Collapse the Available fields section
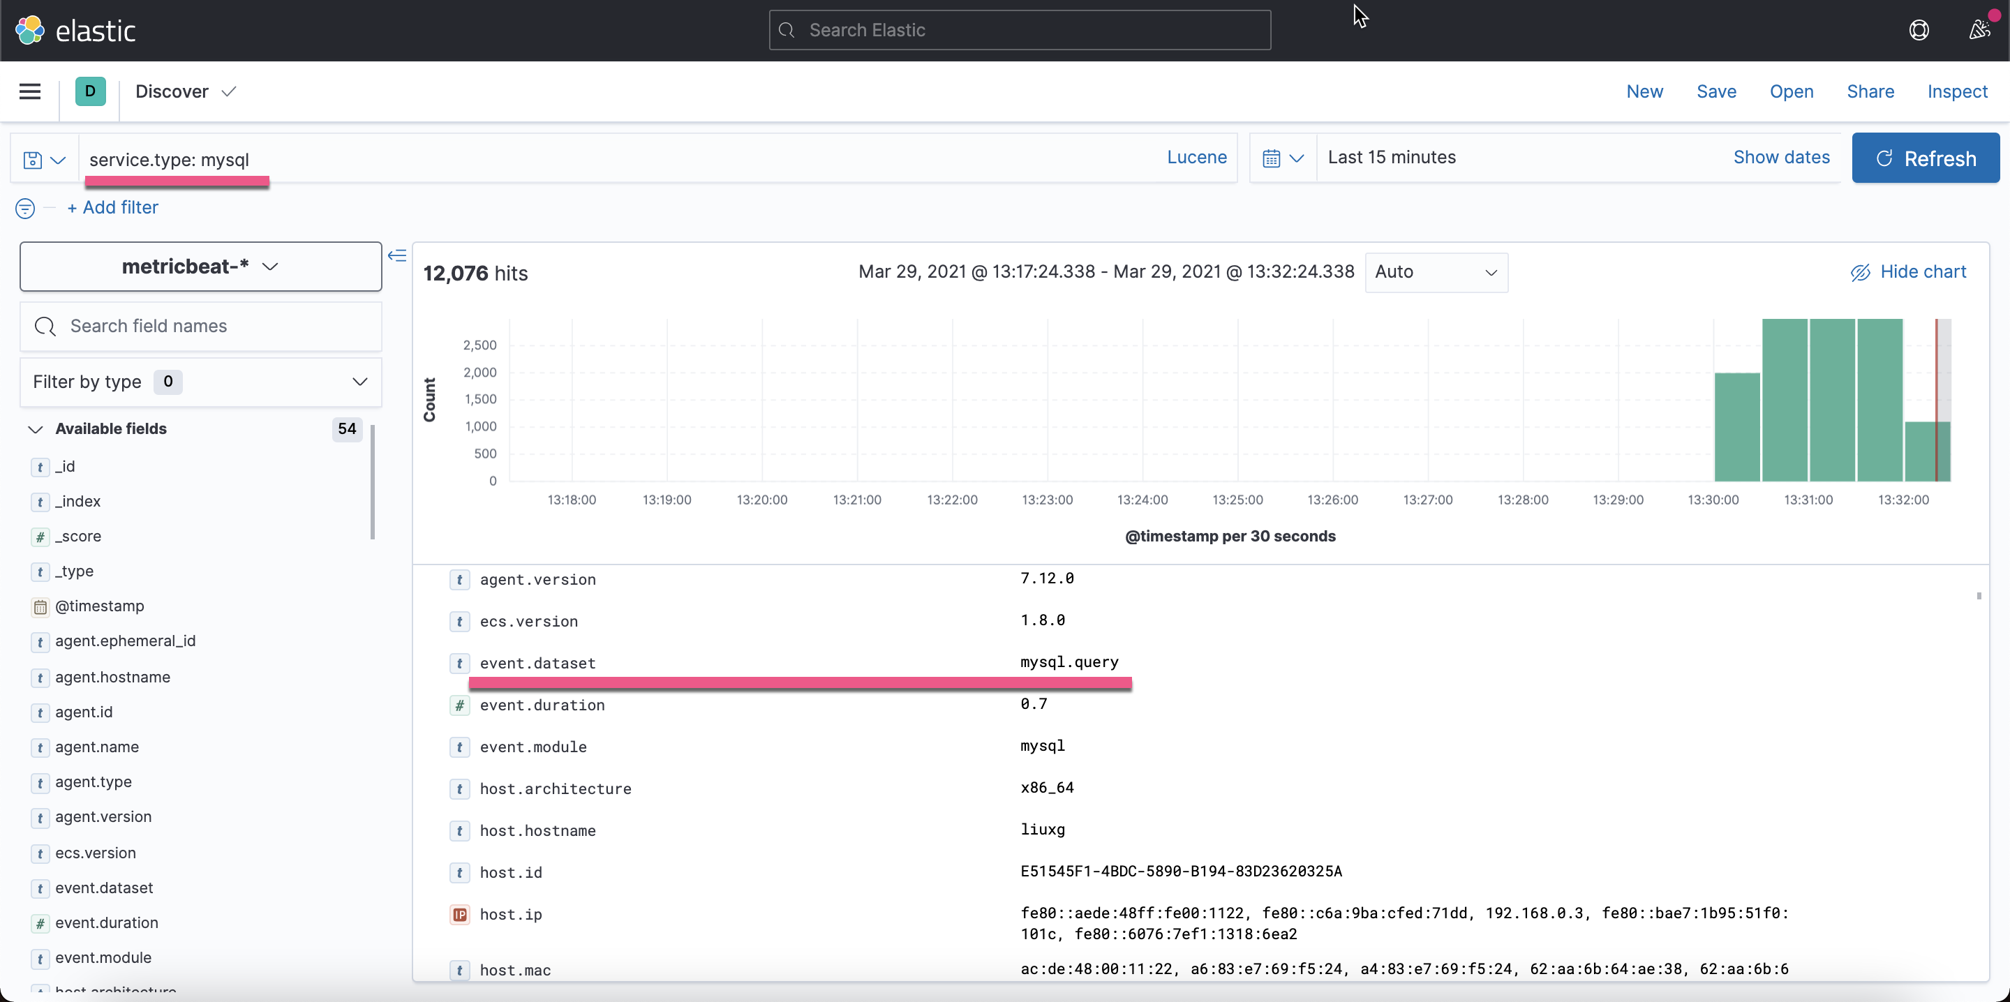 point(36,429)
